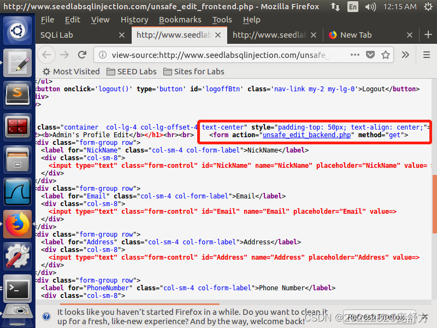Open the Ubuntu dash search icon
Screen dimensions: 437x328
pyautogui.click(x=17, y=30)
